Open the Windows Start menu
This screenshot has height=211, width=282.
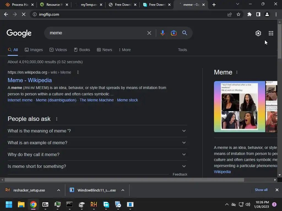tap(9, 204)
